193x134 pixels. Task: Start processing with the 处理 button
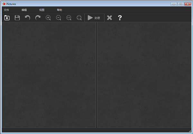(94, 18)
